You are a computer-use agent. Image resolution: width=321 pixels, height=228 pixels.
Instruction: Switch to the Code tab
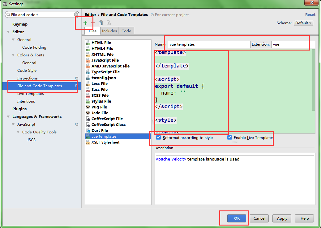coord(126,31)
